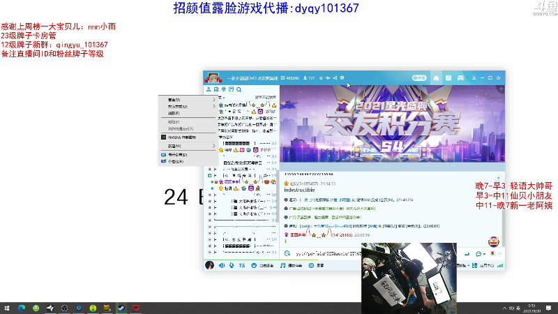Open channel list dropdown arrow below toolbar
This screenshot has width=558, height=314.
pyautogui.click(x=223, y=98)
